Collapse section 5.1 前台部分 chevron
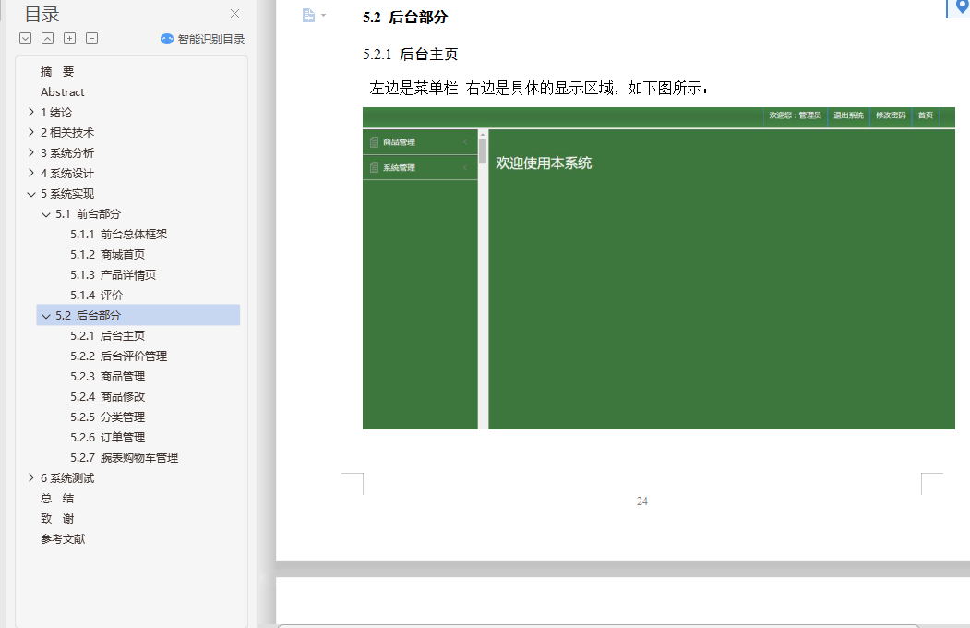The image size is (970, 628). [46, 214]
